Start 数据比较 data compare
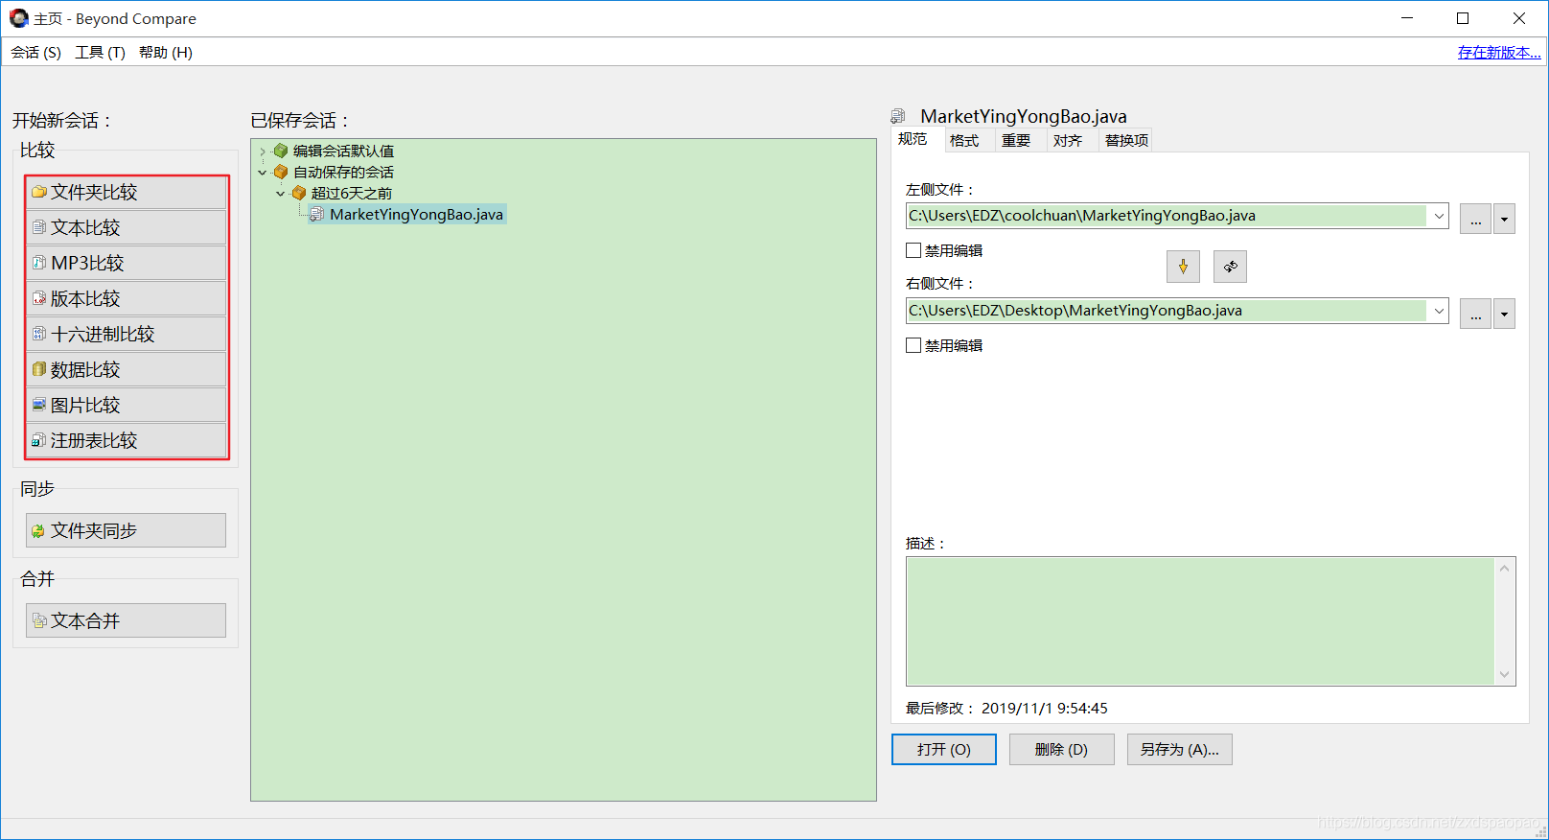Viewport: 1549px width, 840px height. coord(126,369)
